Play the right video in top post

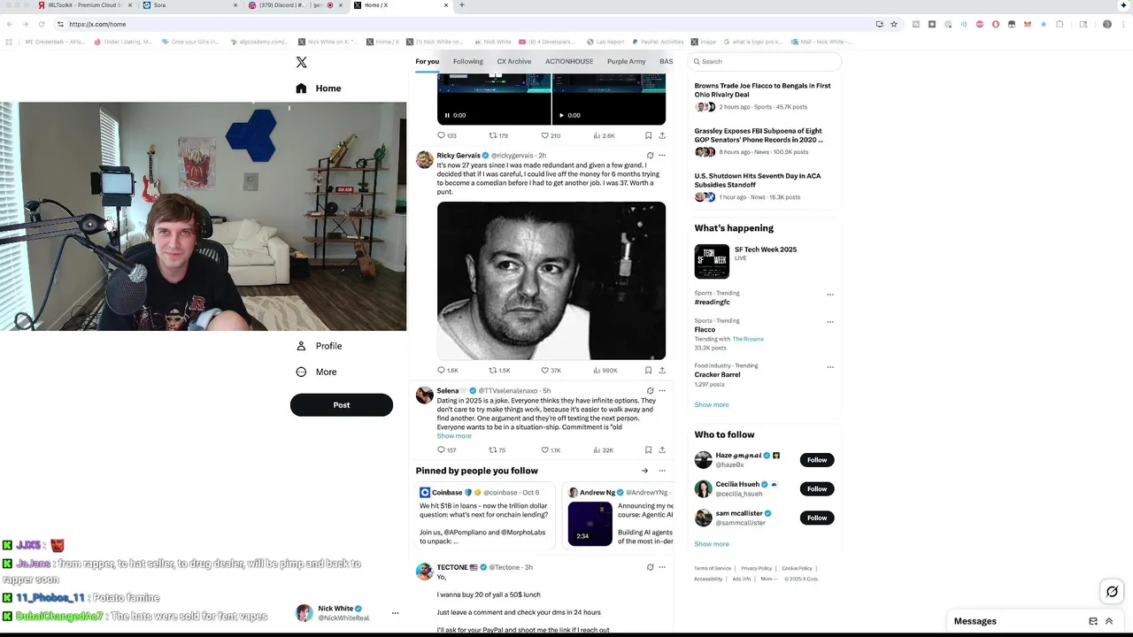click(561, 115)
